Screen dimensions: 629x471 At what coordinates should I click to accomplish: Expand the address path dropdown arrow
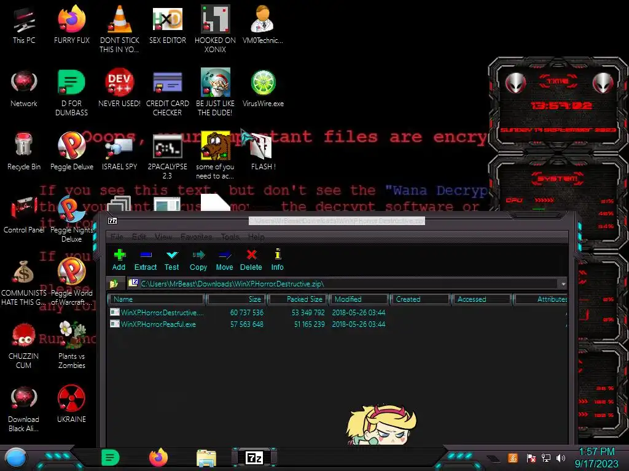pos(563,283)
